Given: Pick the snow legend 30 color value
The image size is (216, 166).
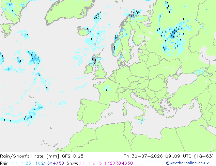Looking at the screenshot, I should pos(119,163).
